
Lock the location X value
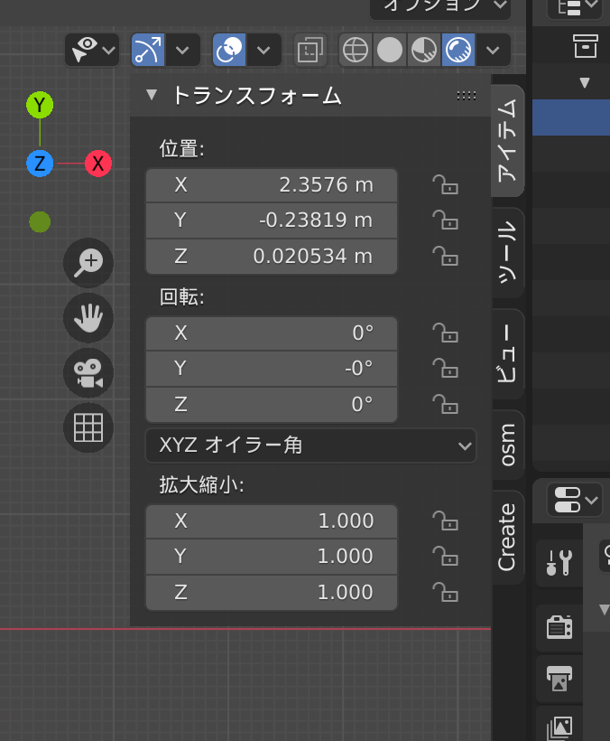(x=445, y=185)
